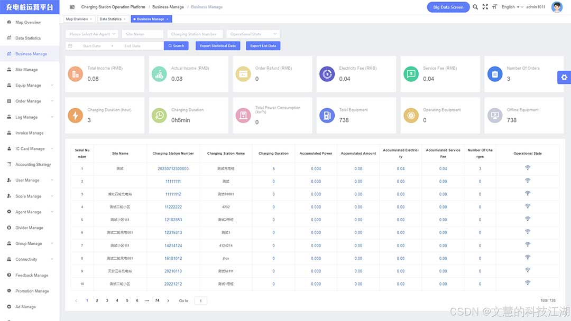Expand Connectivity in the sidebar

pos(30,260)
